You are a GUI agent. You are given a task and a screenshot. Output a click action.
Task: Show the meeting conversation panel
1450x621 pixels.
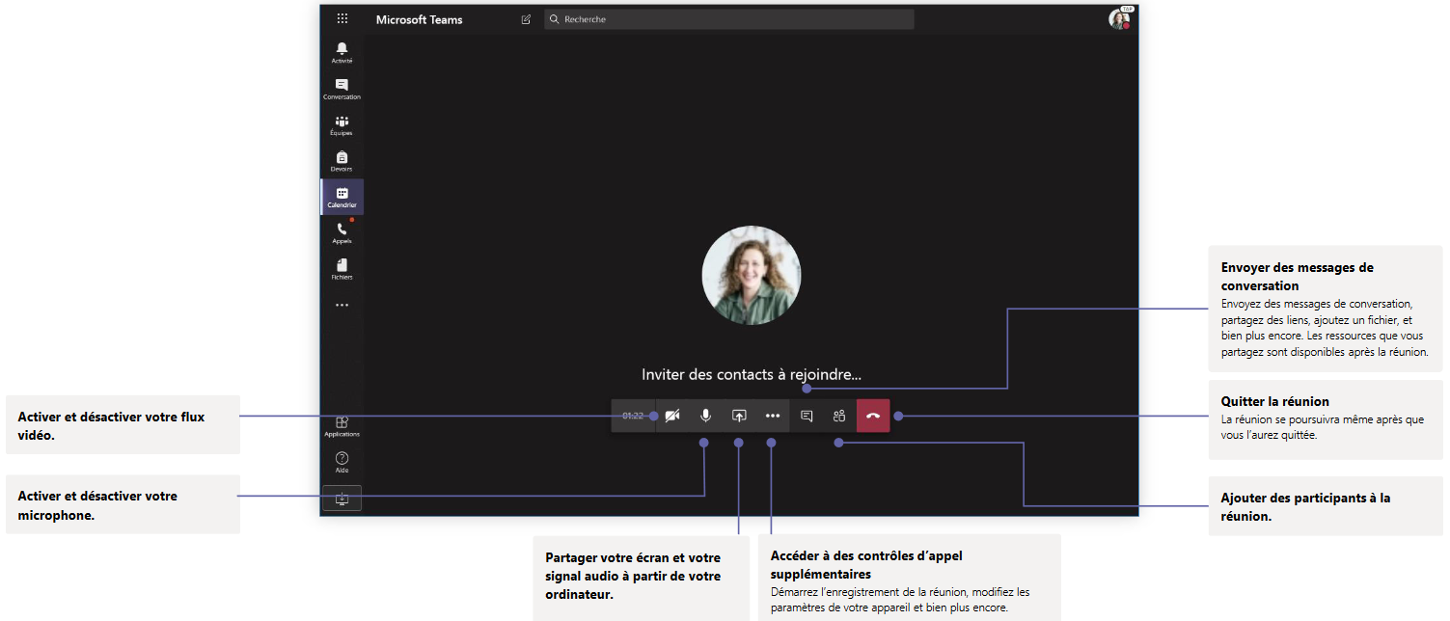point(807,416)
